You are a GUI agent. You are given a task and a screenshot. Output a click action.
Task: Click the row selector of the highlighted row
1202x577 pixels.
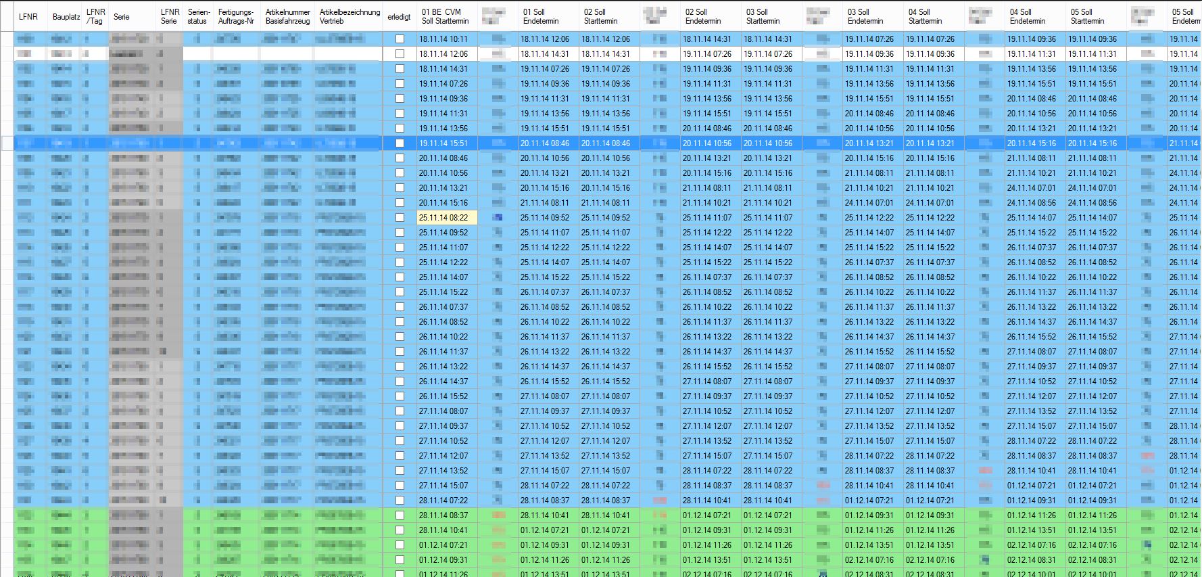(x=7, y=143)
